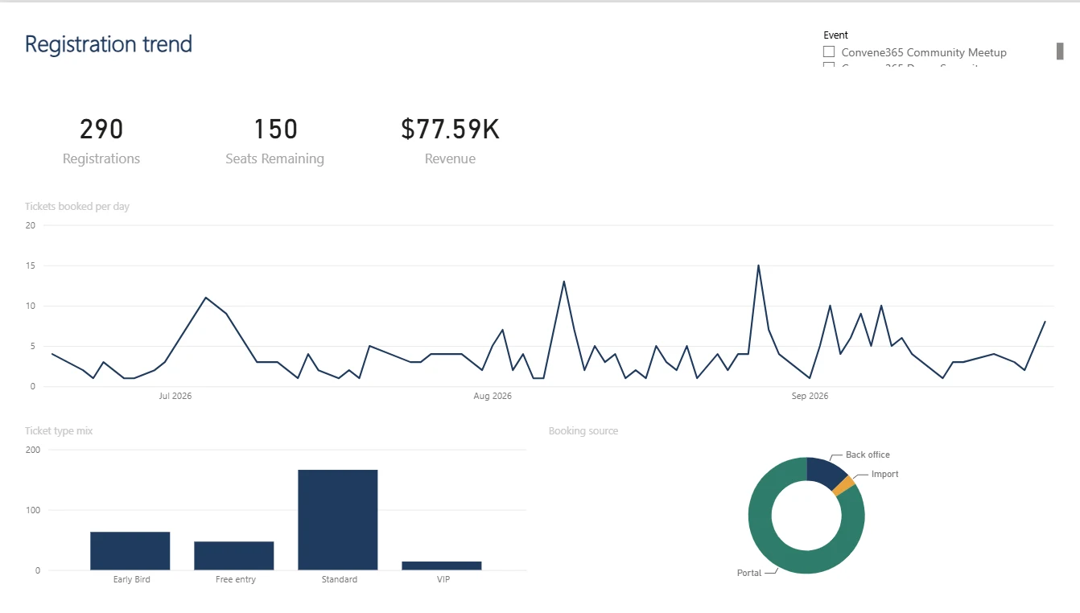
Task: Click the $77.59K Revenue value
Action: (x=450, y=129)
